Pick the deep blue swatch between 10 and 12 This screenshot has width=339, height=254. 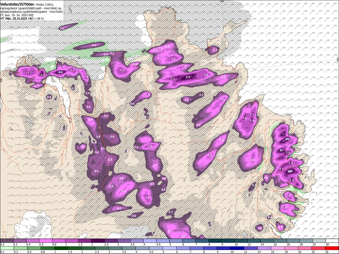pos(237,248)
